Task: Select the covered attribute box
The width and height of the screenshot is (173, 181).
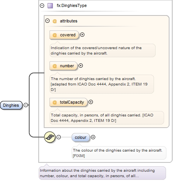Action: [x=64, y=35]
